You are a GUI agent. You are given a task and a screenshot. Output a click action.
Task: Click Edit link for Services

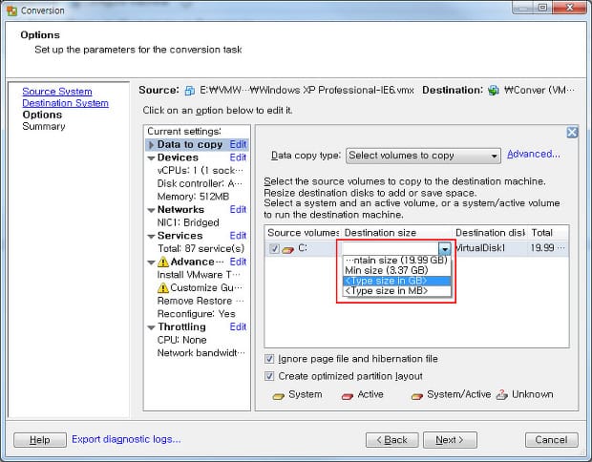point(238,236)
